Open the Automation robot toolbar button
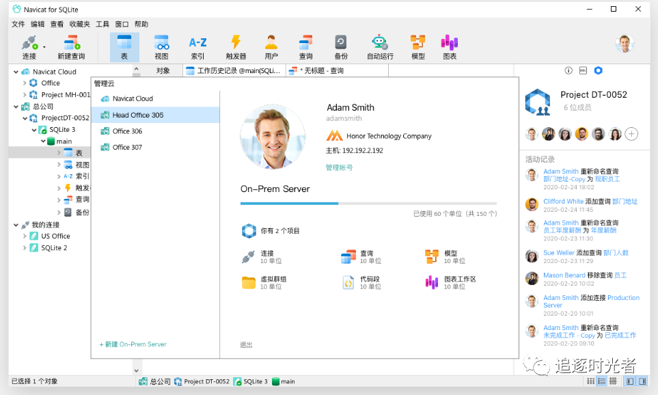The height and width of the screenshot is (395, 658). (380, 47)
